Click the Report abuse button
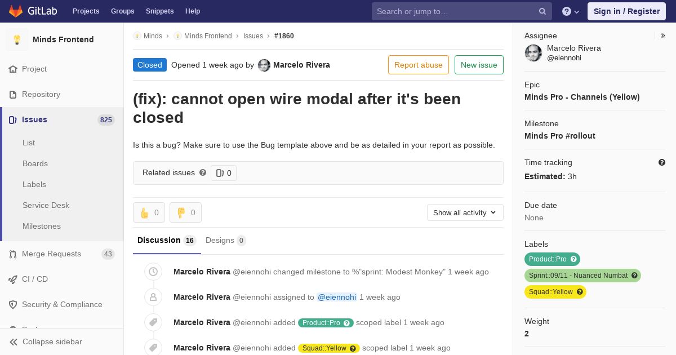676x355 pixels. [419, 65]
